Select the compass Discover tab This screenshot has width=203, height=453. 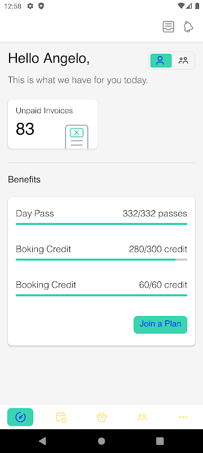click(20, 417)
